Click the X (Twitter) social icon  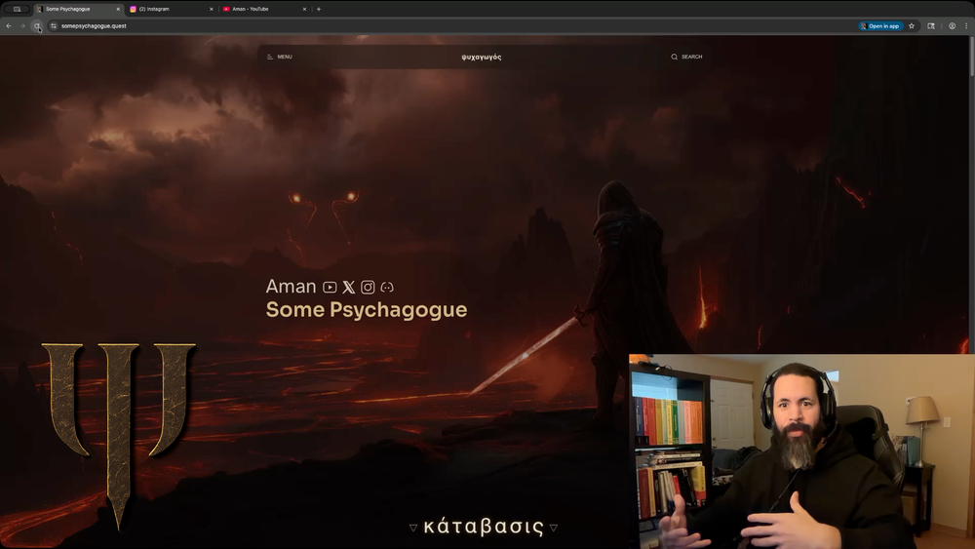(x=349, y=287)
